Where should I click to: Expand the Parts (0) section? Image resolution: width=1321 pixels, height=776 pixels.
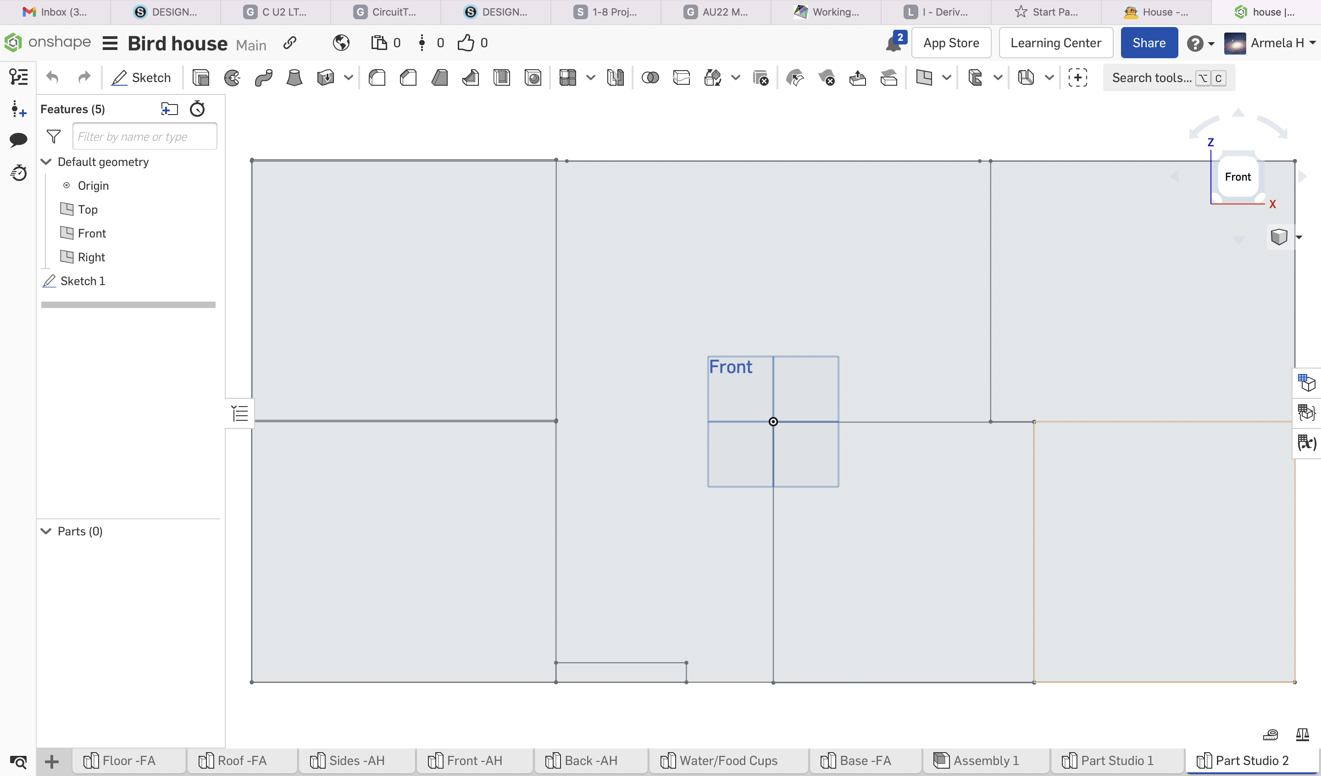click(46, 531)
